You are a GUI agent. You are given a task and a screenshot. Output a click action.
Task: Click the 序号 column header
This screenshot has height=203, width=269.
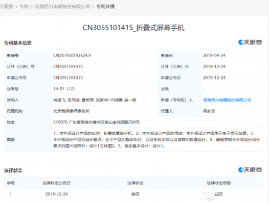point(11,183)
